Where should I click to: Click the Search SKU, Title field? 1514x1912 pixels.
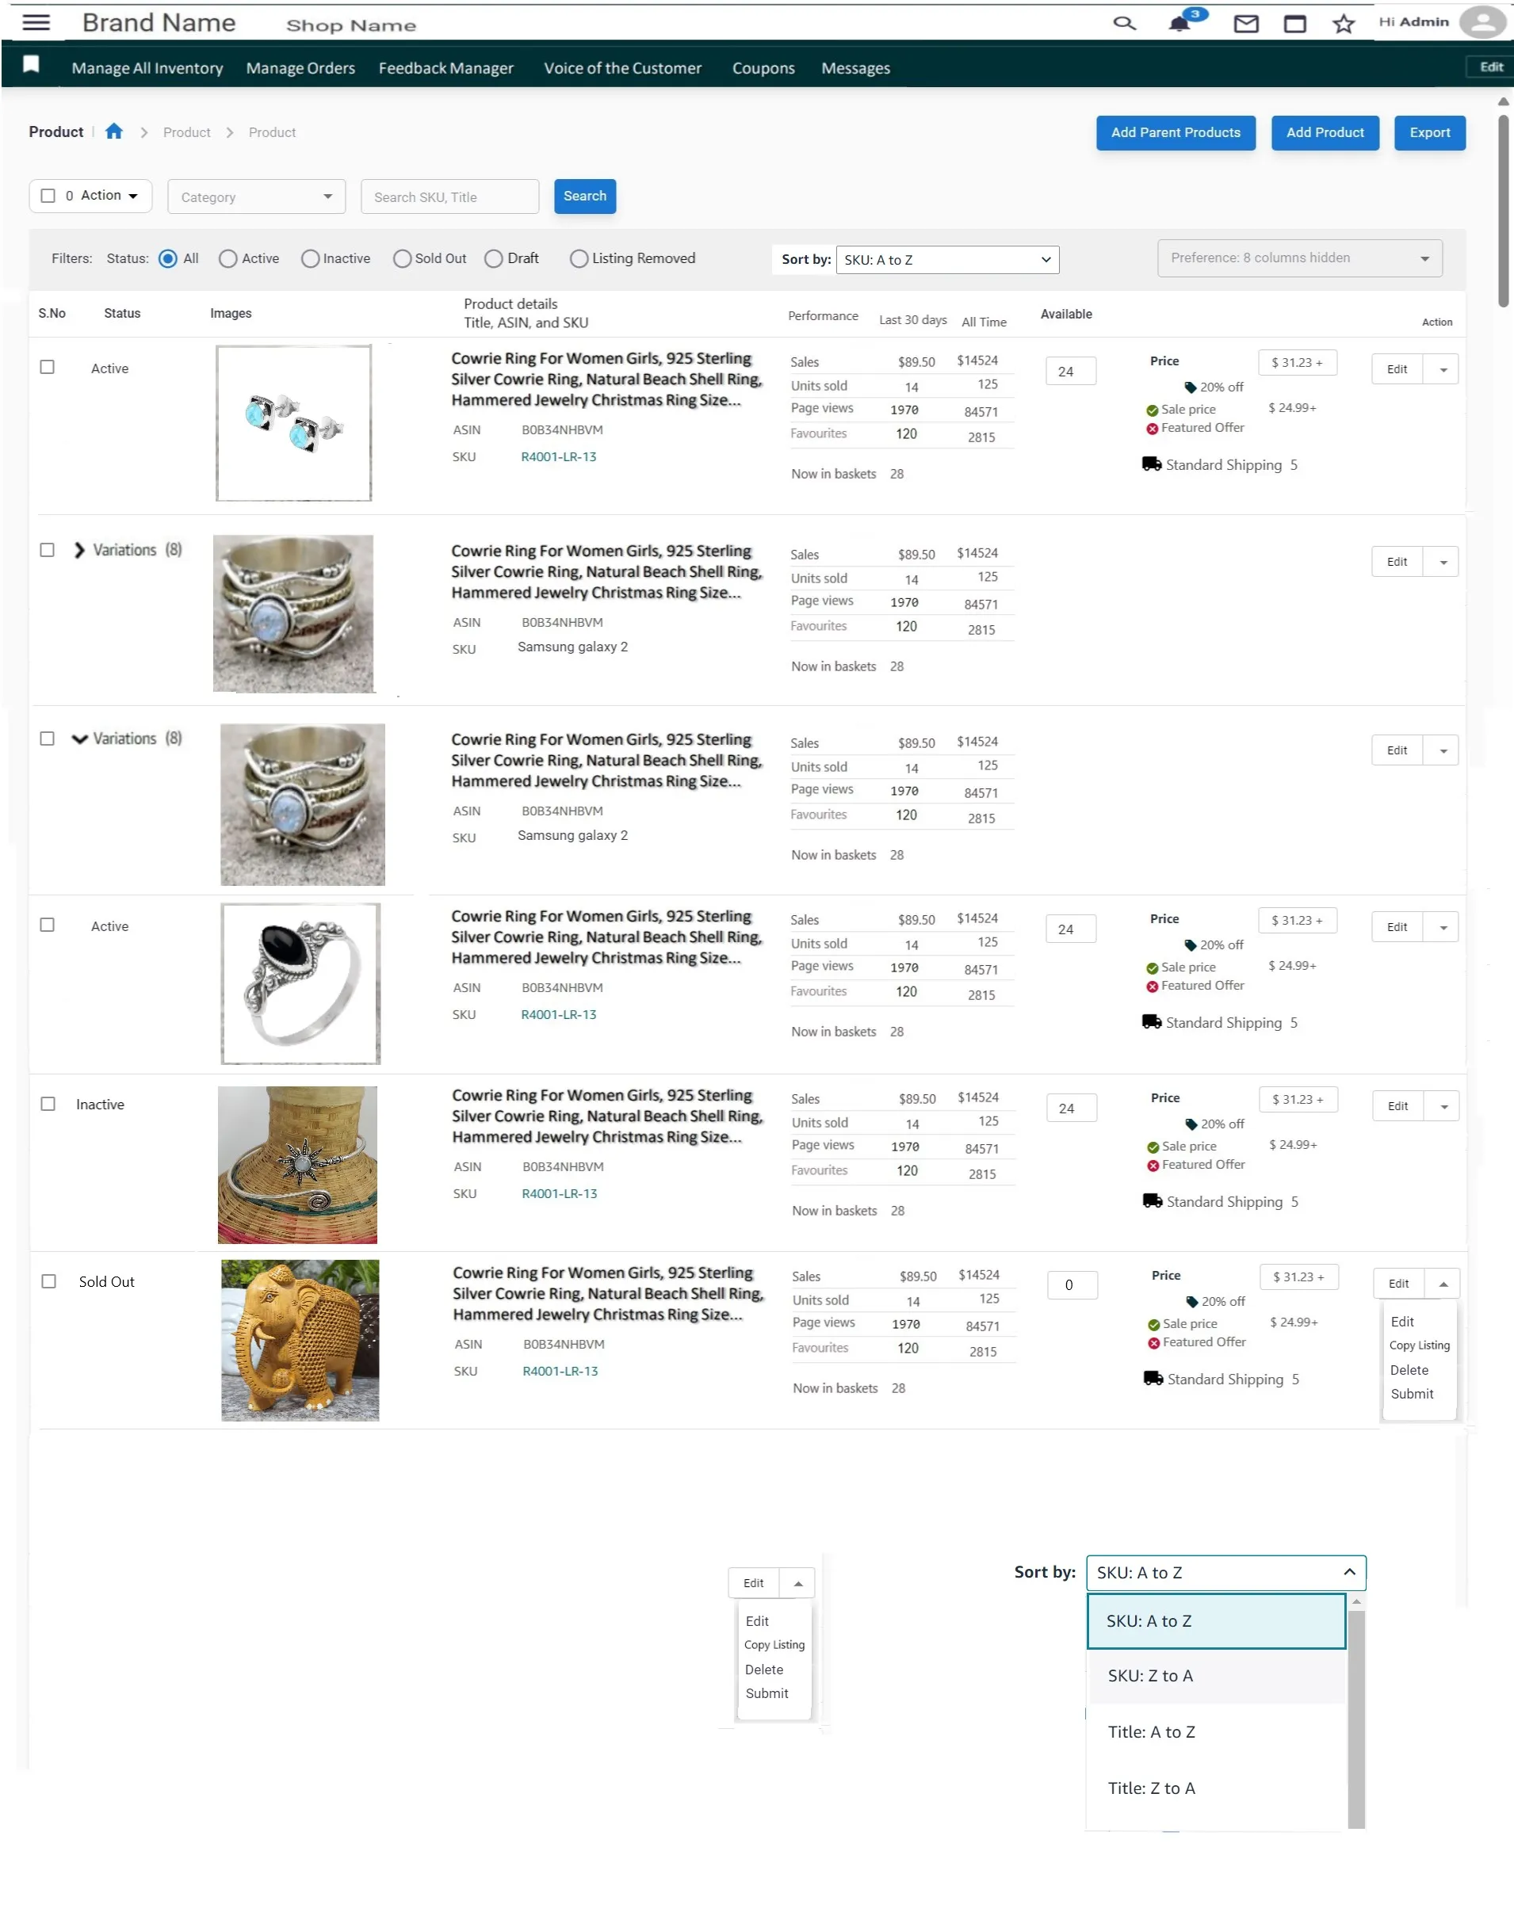449,197
